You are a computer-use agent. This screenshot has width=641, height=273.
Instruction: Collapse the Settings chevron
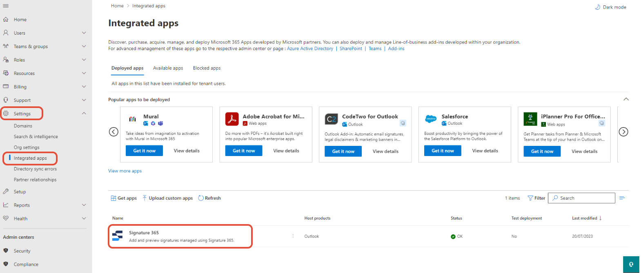coord(84,113)
